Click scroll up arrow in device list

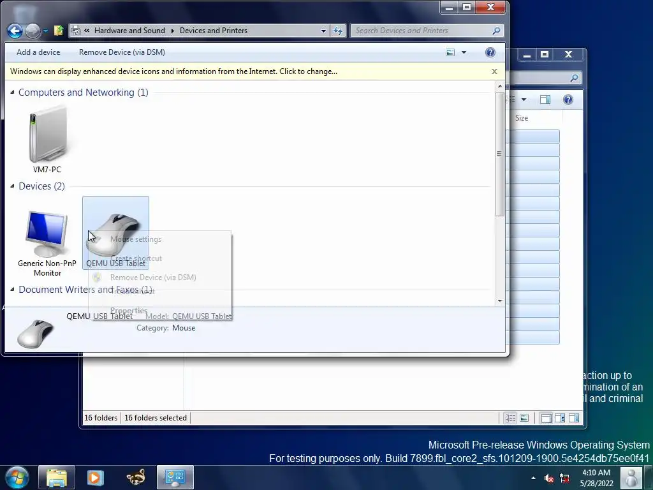[x=500, y=86]
